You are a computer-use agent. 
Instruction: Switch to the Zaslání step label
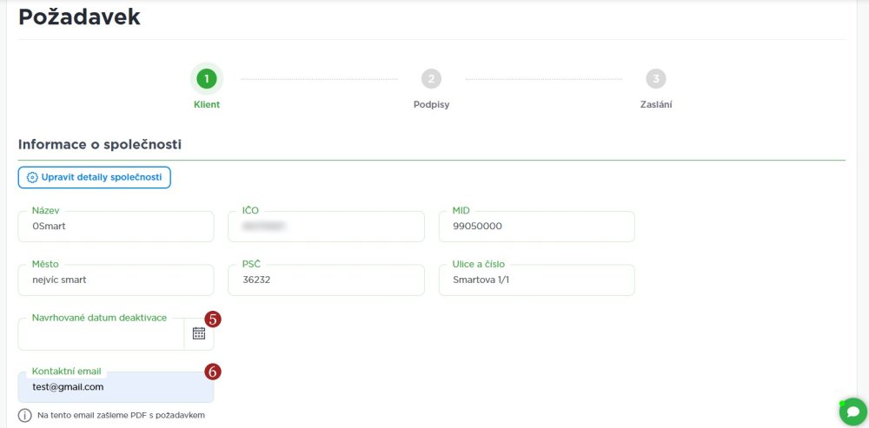point(656,104)
